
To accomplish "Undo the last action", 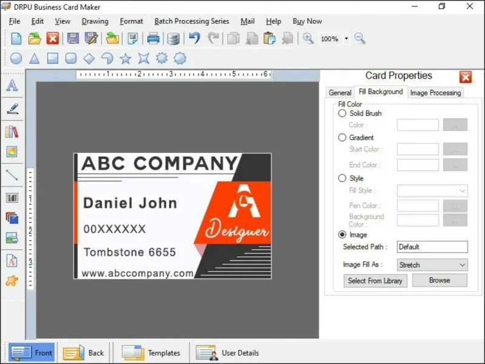I will point(195,38).
